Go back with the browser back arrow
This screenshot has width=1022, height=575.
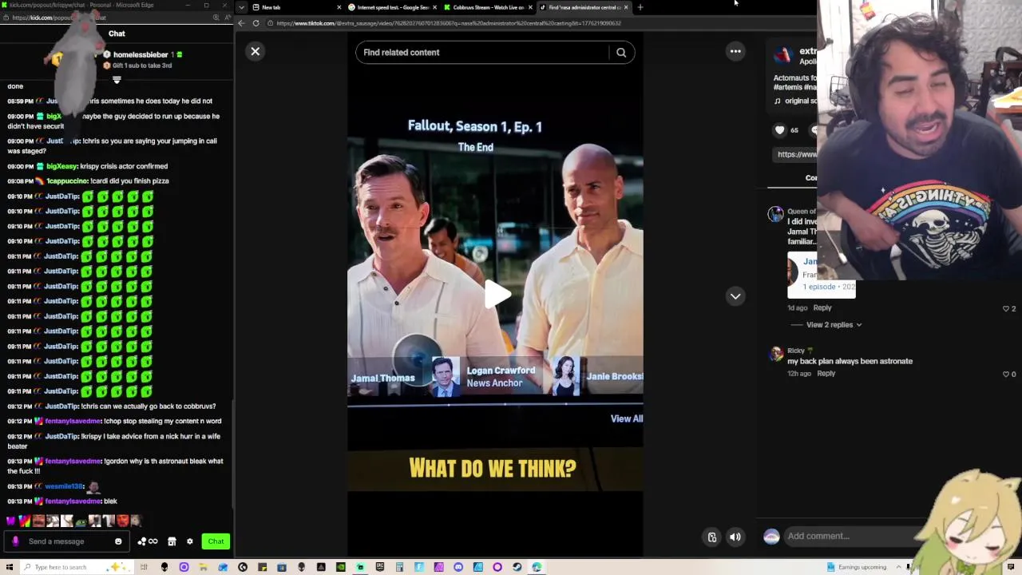[241, 23]
